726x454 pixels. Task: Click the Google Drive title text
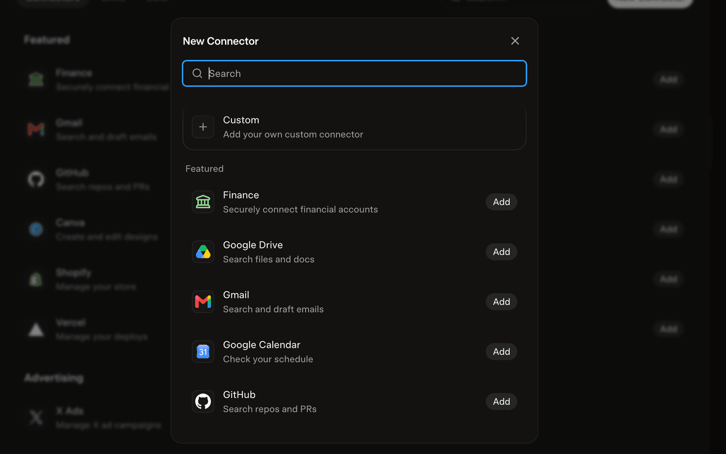tap(253, 245)
